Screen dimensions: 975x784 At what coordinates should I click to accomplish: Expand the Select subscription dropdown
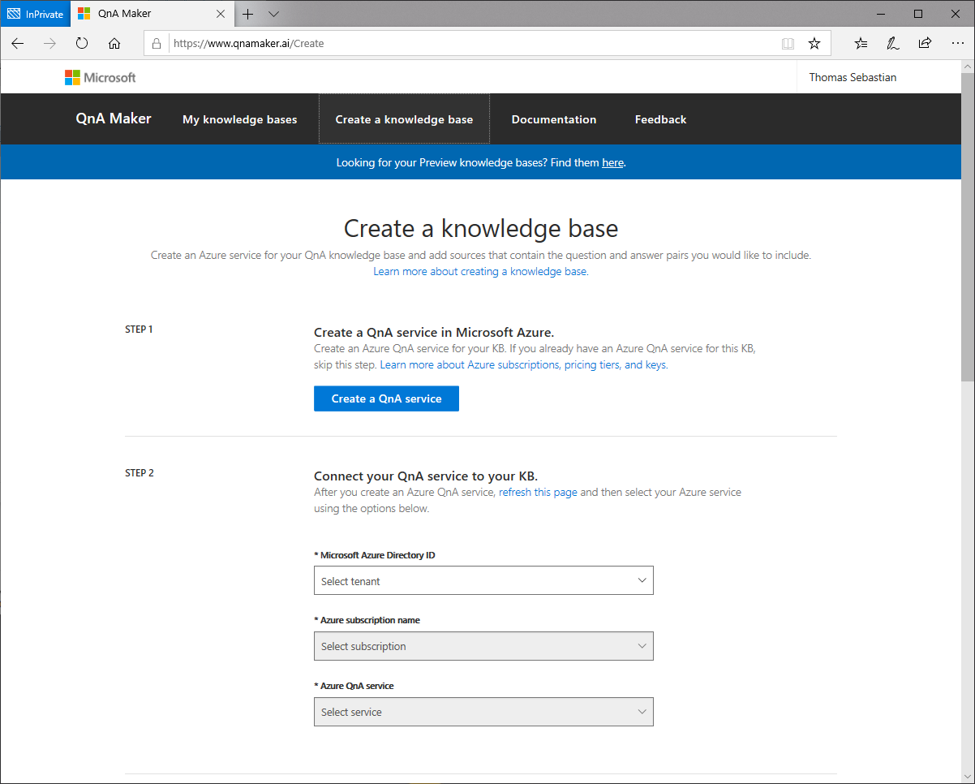[483, 646]
